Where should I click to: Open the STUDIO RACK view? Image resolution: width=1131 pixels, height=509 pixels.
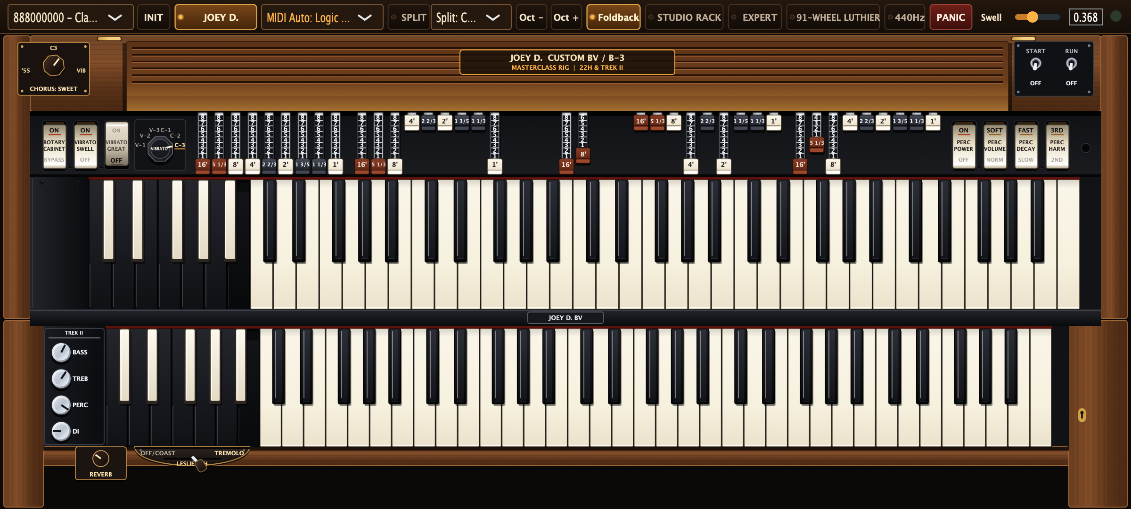(x=684, y=17)
